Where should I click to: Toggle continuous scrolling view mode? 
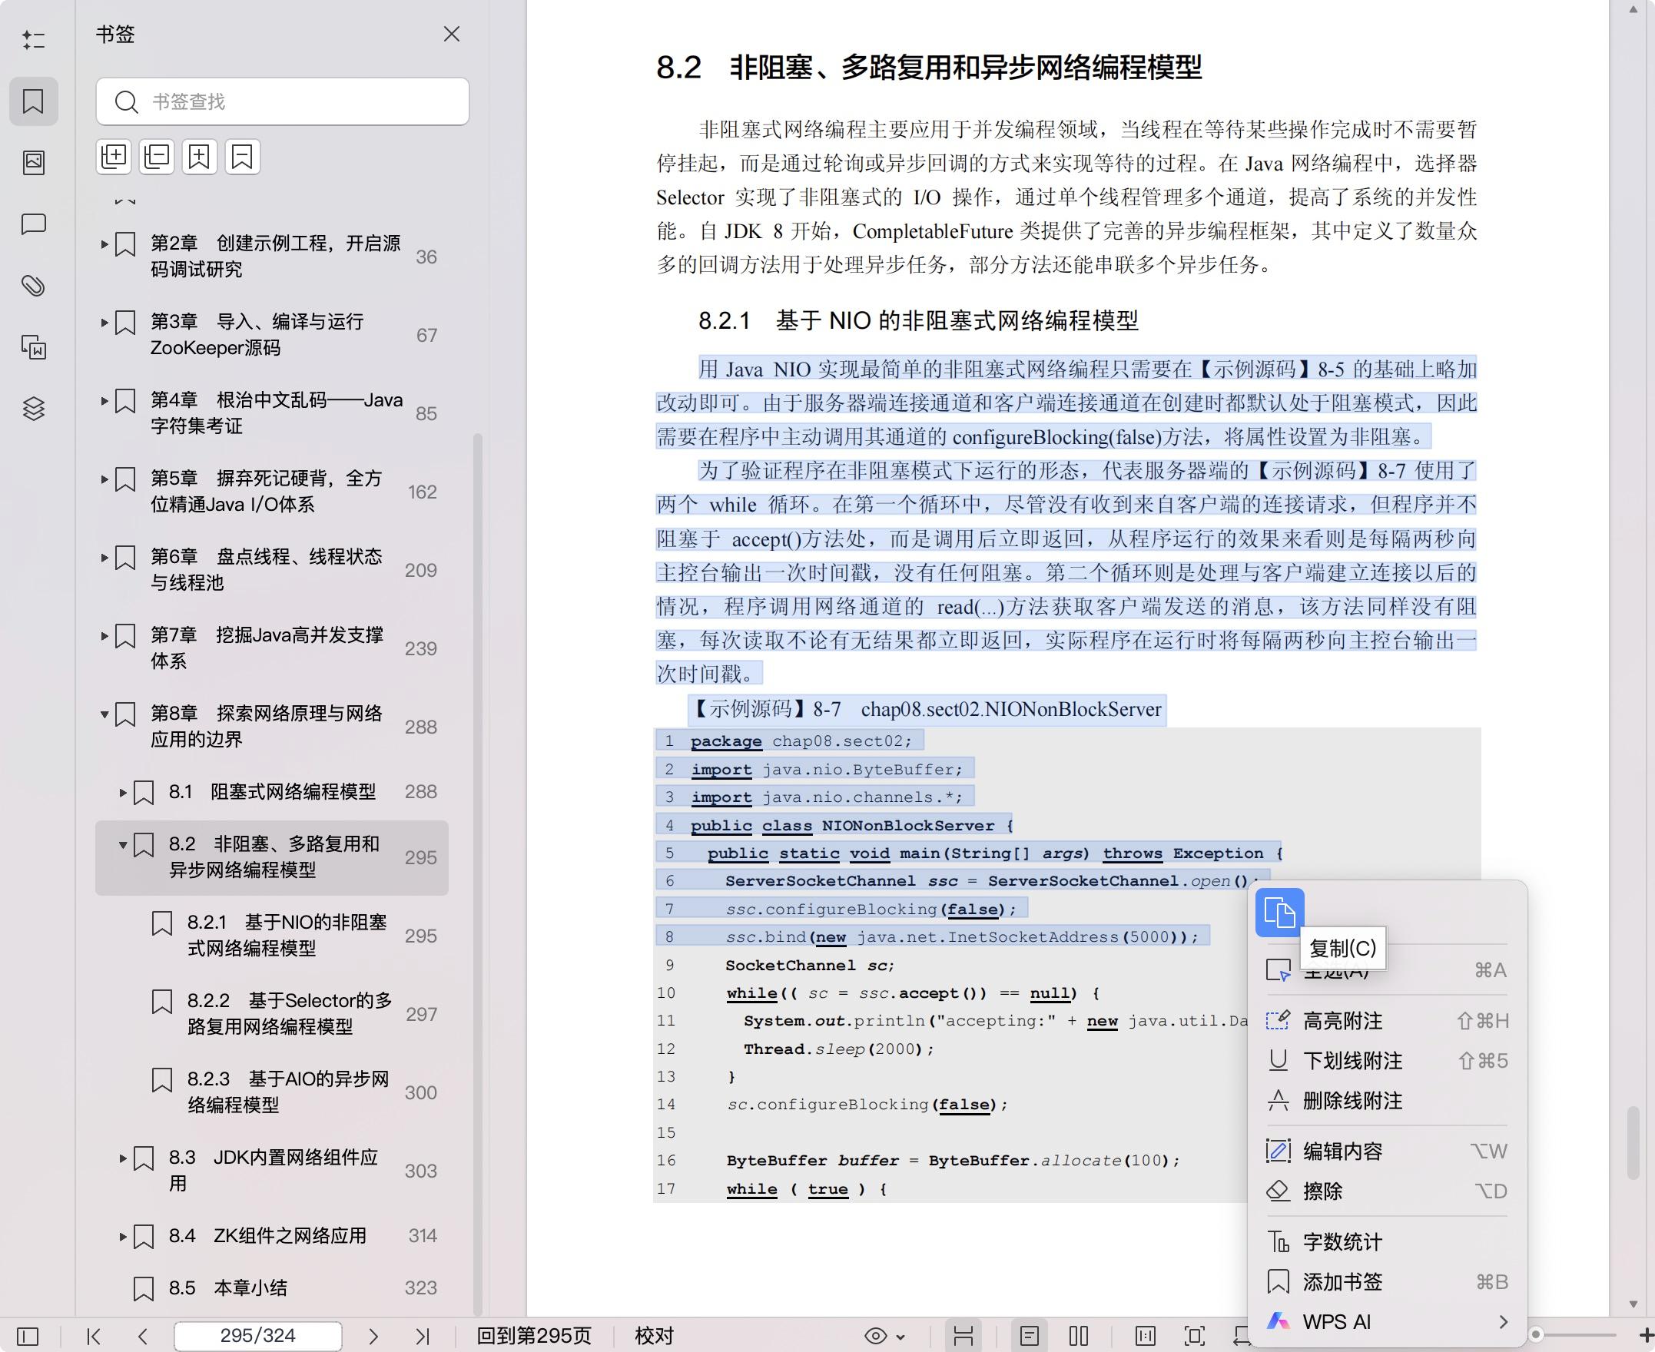pos(963,1337)
